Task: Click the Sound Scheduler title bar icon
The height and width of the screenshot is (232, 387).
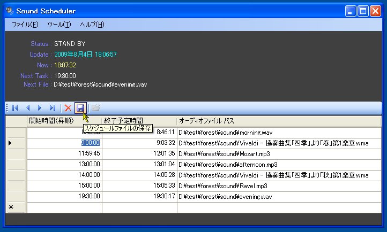Action: coord(10,11)
